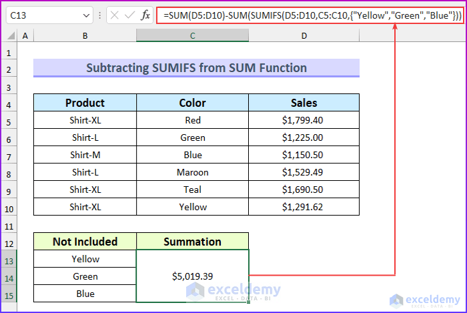
Task: Select row 13 header
Action: point(9,259)
